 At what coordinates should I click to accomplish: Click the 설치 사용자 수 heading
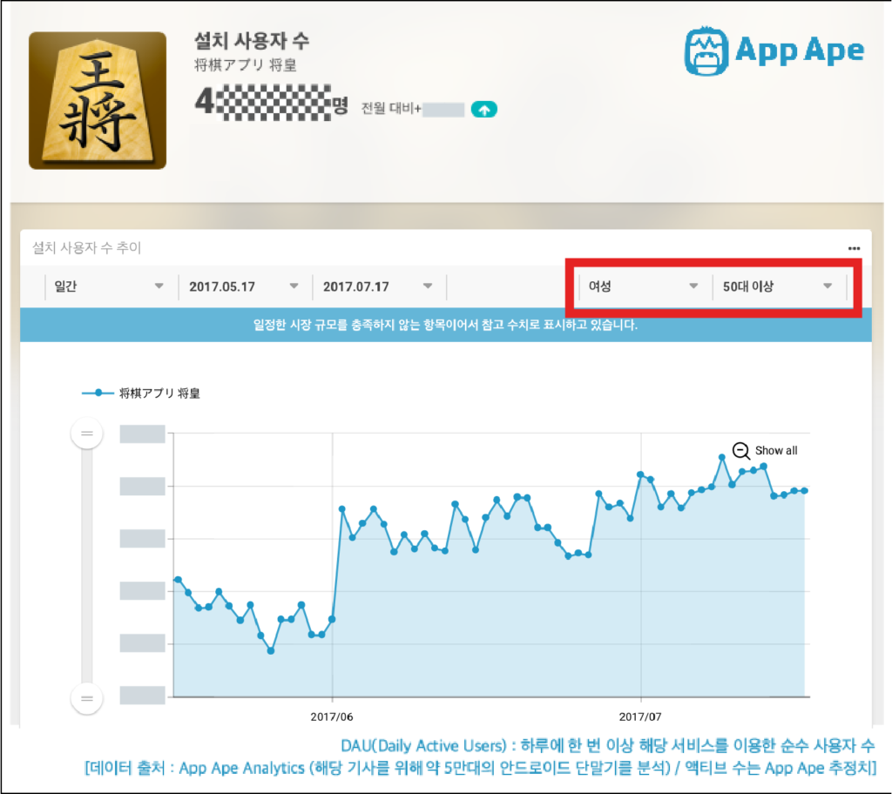(x=252, y=40)
